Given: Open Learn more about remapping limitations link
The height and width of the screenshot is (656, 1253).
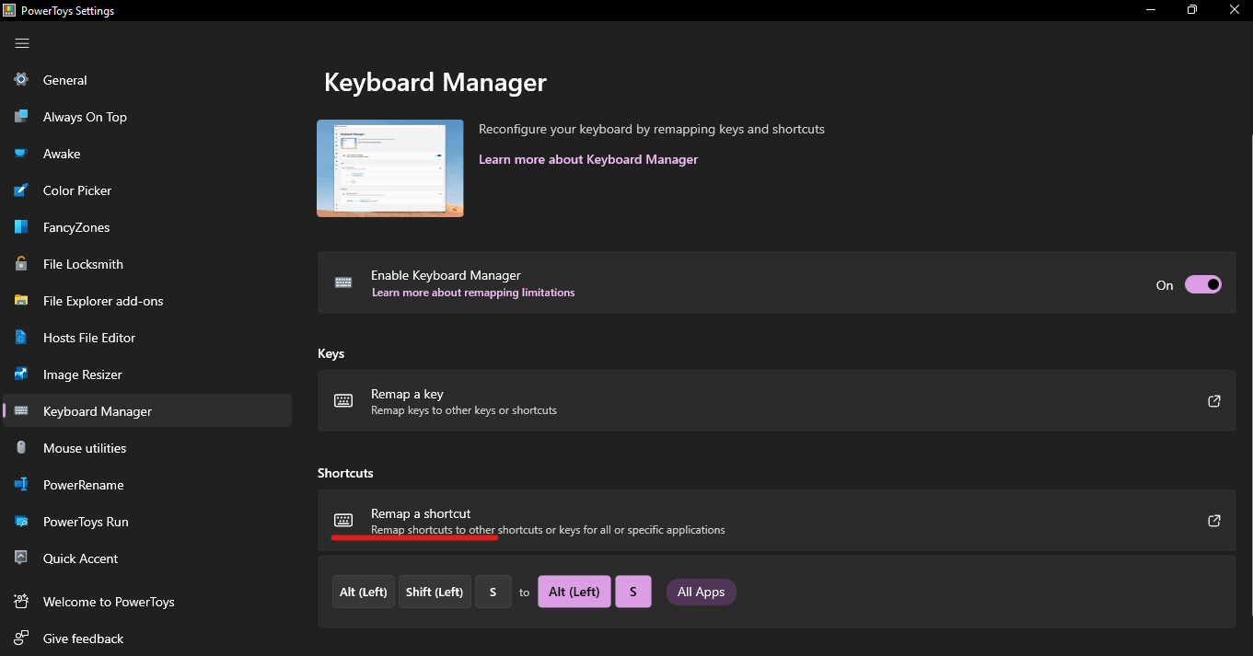Looking at the screenshot, I should click(473, 293).
